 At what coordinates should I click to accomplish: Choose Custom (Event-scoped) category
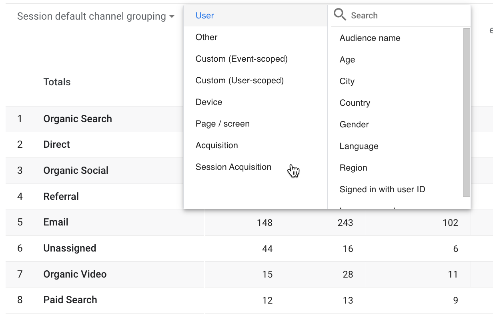point(241,59)
